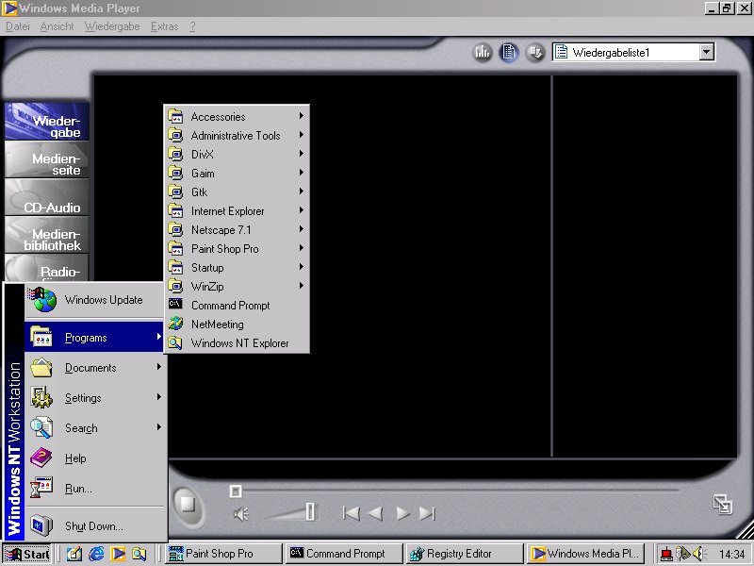Image resolution: width=754 pixels, height=566 pixels.
Task: Open Windows NT Explorer from Programs menu
Action: coord(239,343)
